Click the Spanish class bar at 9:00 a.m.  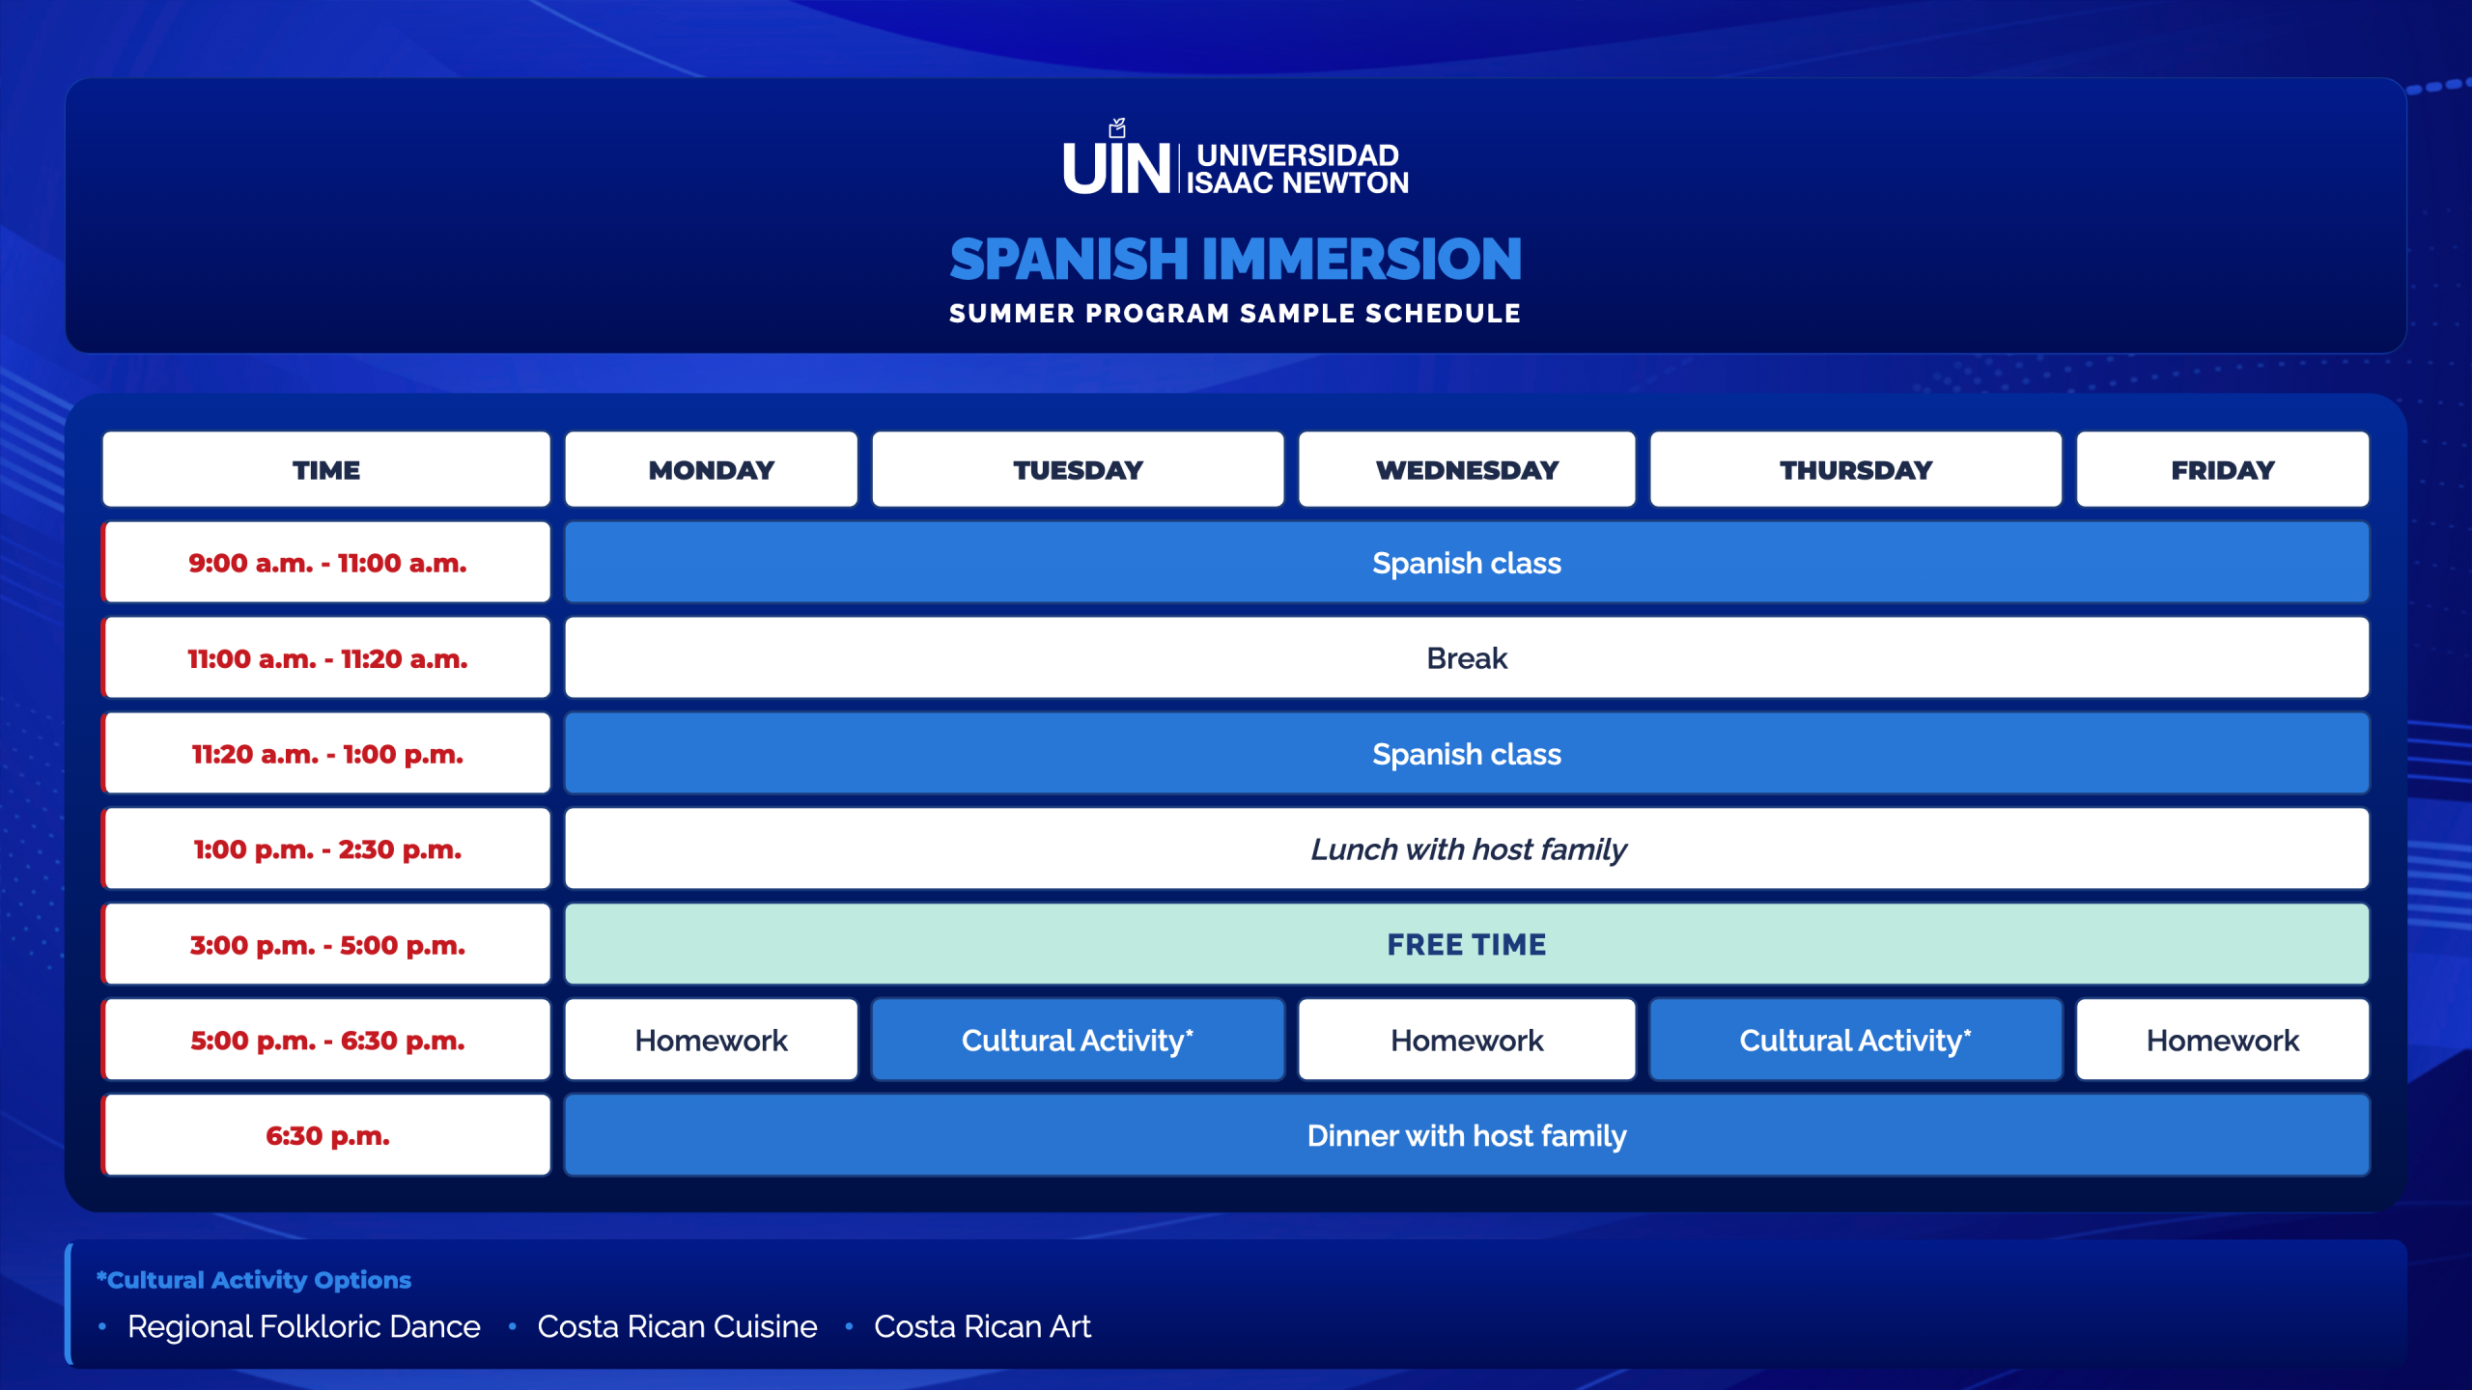1467,563
